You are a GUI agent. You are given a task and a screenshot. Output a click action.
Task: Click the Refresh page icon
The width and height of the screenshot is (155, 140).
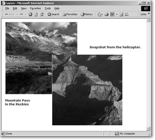click(x=36, y=14)
